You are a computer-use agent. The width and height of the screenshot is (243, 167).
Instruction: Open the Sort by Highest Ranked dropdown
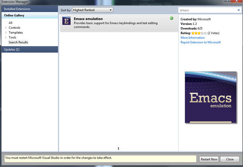(x=93, y=10)
